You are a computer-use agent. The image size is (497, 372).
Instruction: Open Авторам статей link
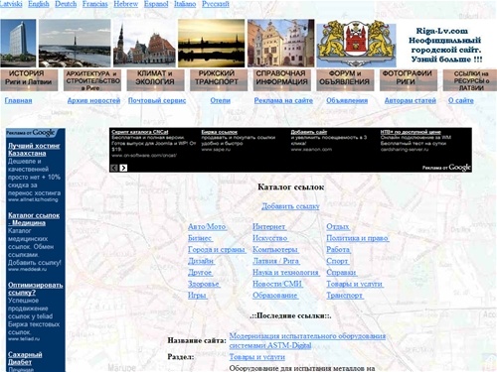(411, 100)
